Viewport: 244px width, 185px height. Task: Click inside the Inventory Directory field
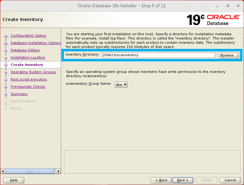(x=159, y=55)
